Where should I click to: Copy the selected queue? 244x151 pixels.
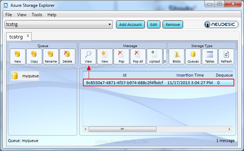coord(34,56)
